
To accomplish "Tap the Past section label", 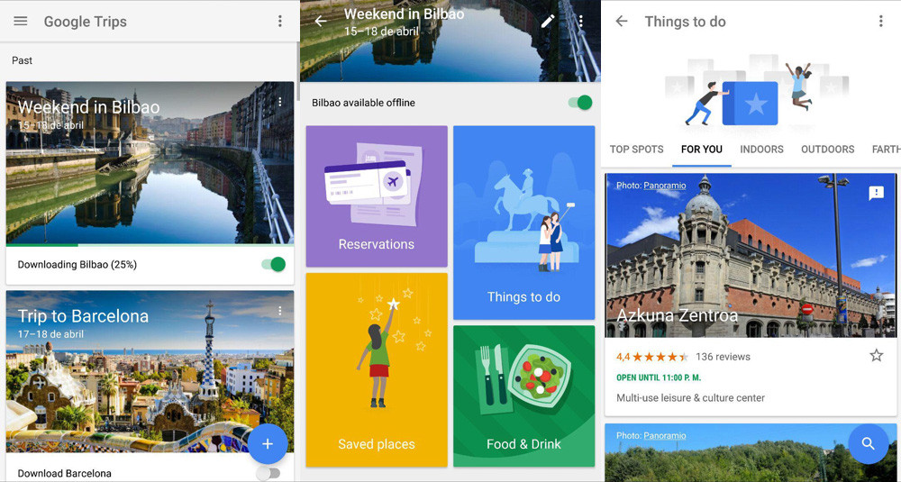I will point(22,60).
